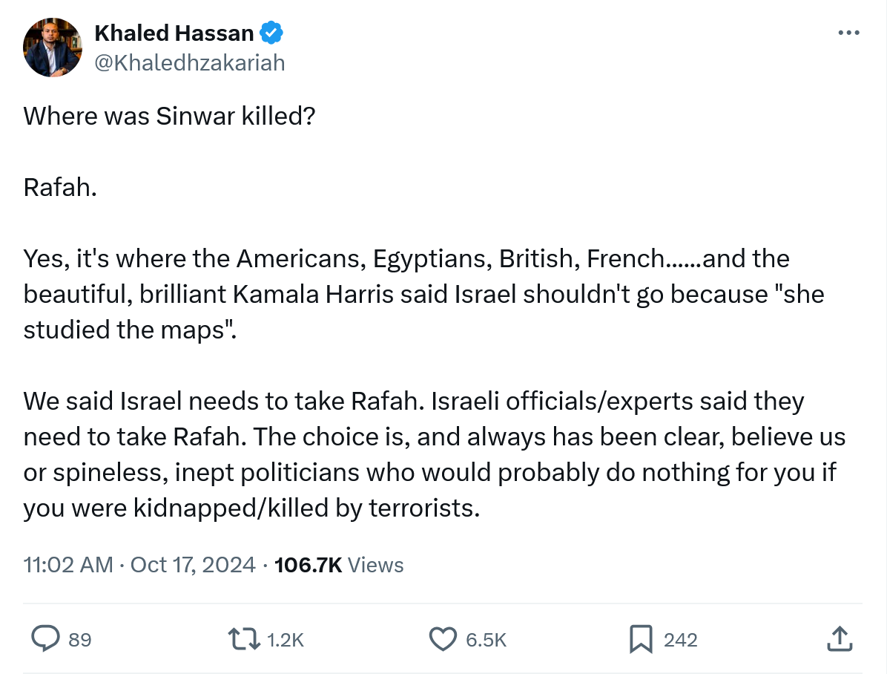Open the three-dot More options menu
The width and height of the screenshot is (887, 674).
coord(848,33)
